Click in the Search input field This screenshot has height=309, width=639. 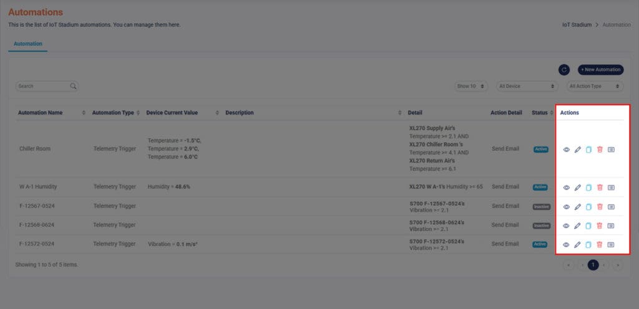point(42,86)
